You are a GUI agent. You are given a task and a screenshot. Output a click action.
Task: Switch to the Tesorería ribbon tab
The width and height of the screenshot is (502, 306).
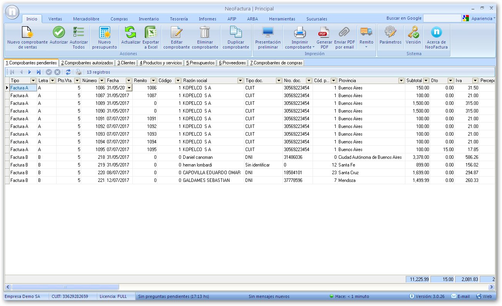point(179,19)
